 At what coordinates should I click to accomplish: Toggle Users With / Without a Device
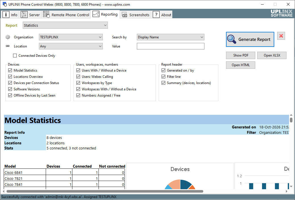pyautogui.click(x=78, y=70)
